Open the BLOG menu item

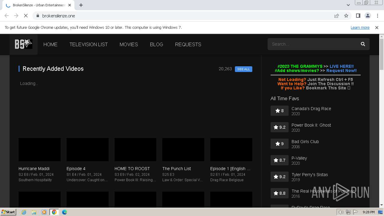[x=157, y=44]
